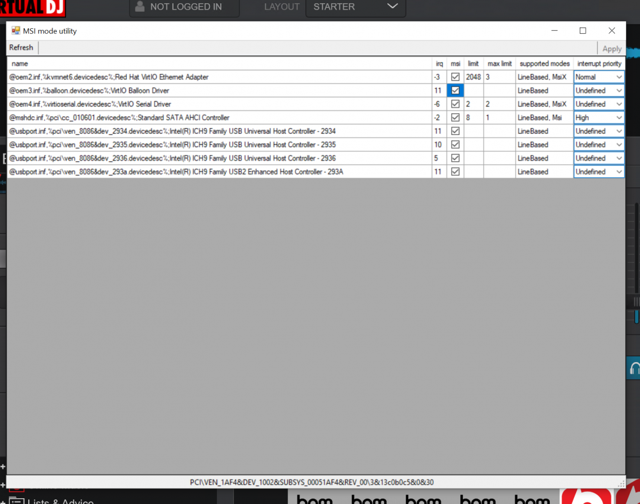The image size is (640, 504).
Task: Select the USB Universal Host Controller - 2934 name
Action: pos(219,131)
